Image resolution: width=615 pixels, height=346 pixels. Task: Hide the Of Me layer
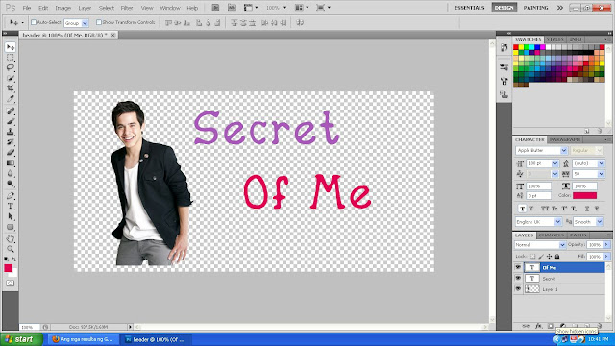pos(518,267)
